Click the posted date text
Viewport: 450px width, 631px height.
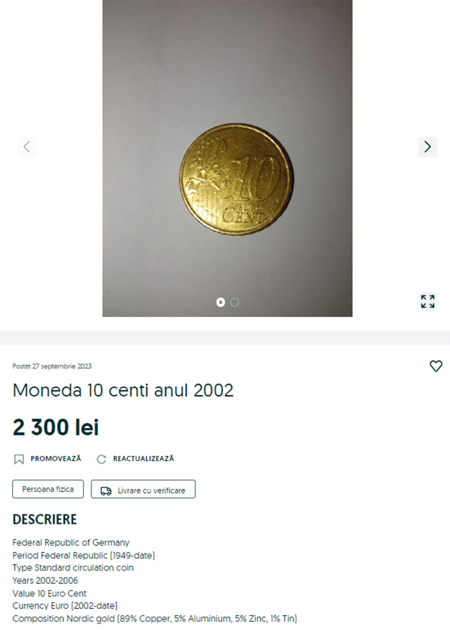(x=52, y=366)
